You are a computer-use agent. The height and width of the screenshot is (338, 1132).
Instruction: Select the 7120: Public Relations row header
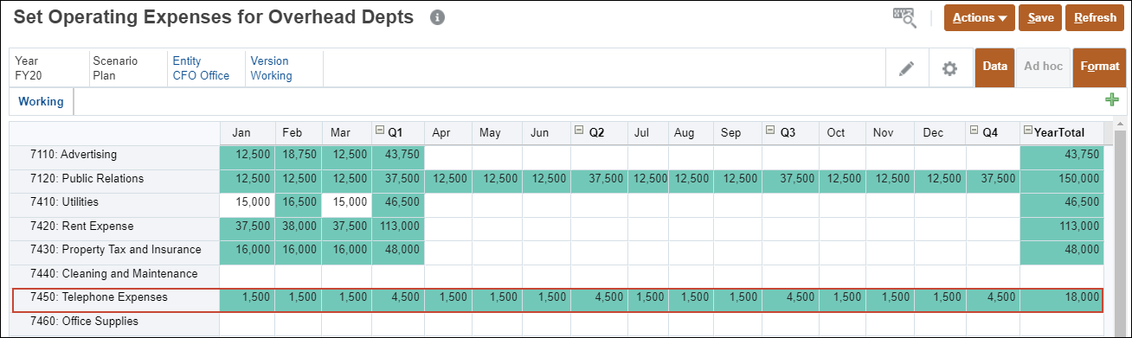[x=114, y=181]
